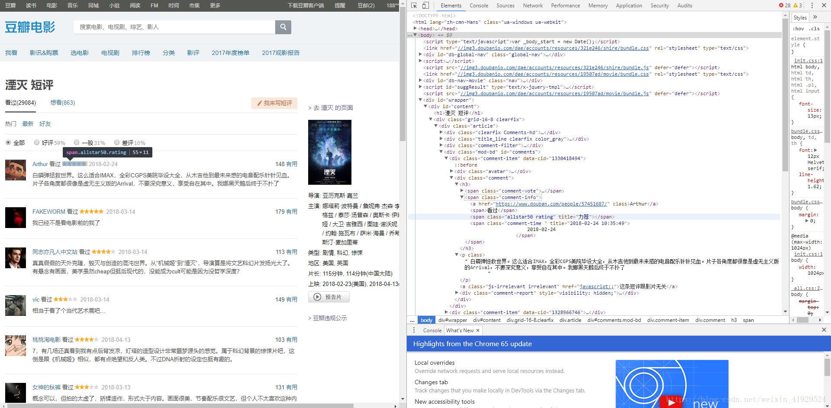Click vic's avatar thumbnail
The image size is (831, 408).
coord(16,305)
